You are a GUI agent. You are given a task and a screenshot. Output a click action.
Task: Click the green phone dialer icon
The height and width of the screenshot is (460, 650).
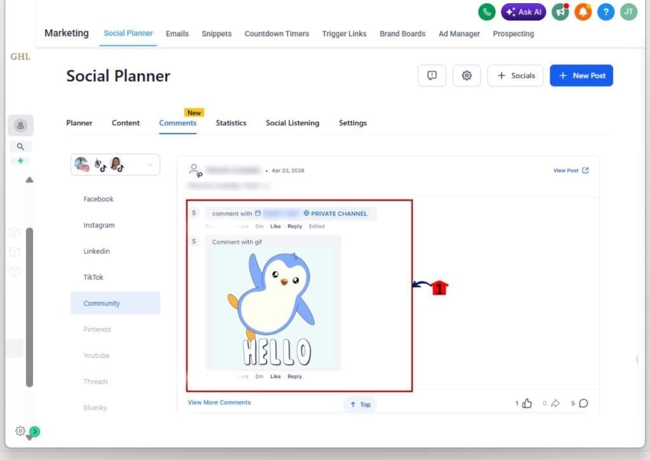tap(487, 12)
